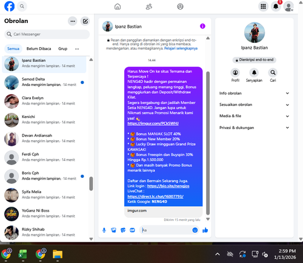Attach a photo file icon
The height and width of the screenshot is (263, 303).
[x=113, y=230]
